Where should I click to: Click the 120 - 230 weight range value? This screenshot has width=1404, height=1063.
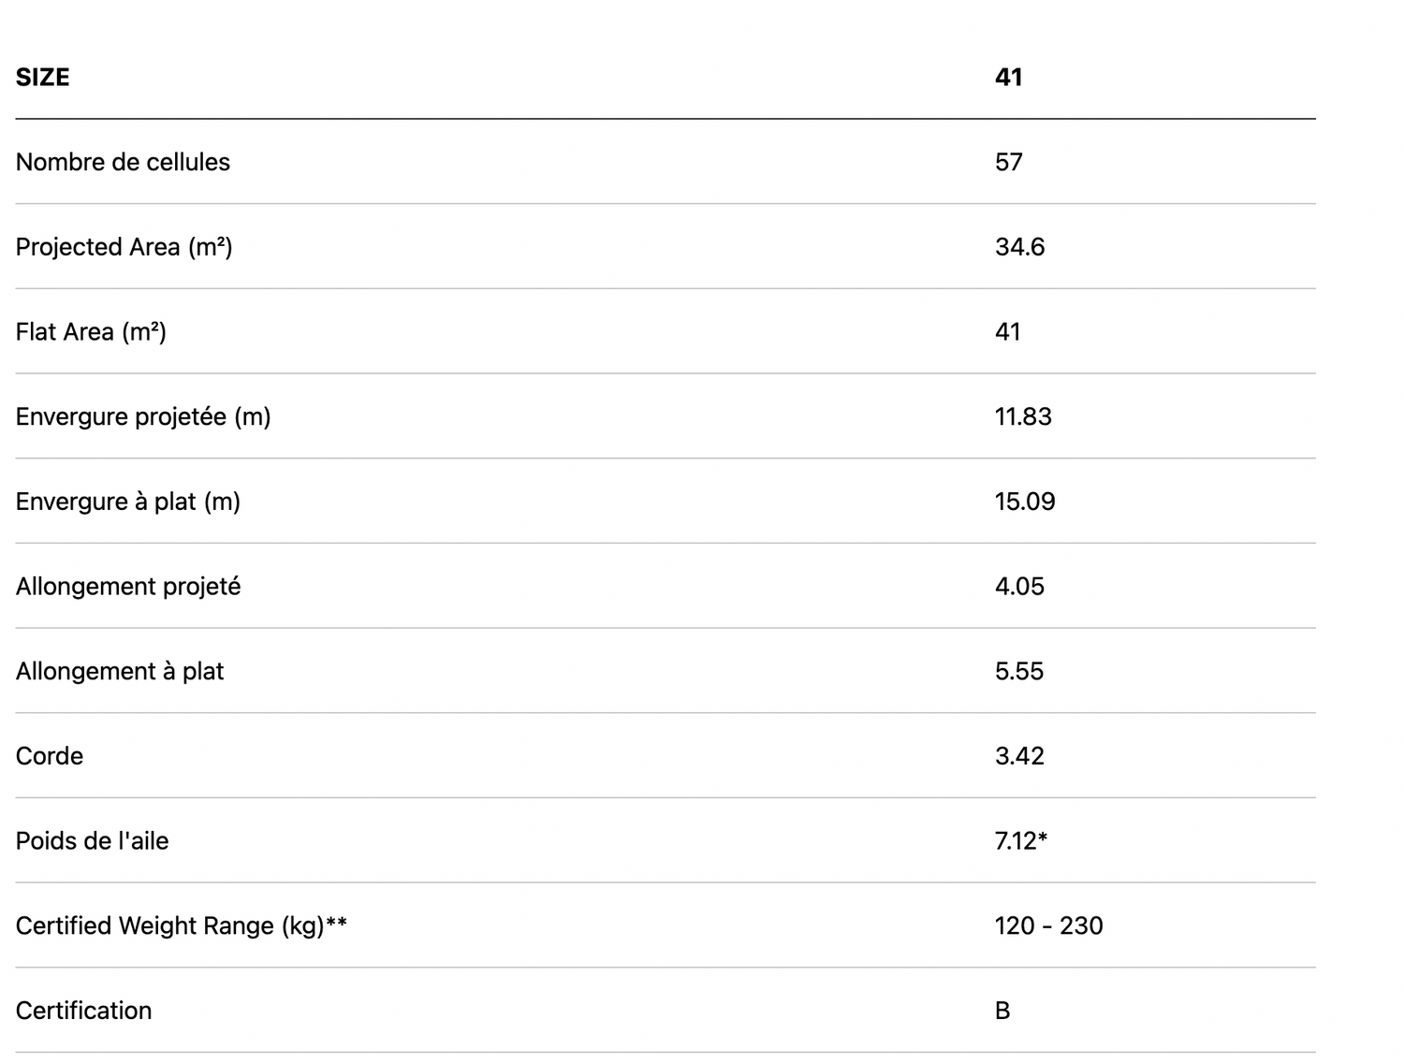(1048, 926)
